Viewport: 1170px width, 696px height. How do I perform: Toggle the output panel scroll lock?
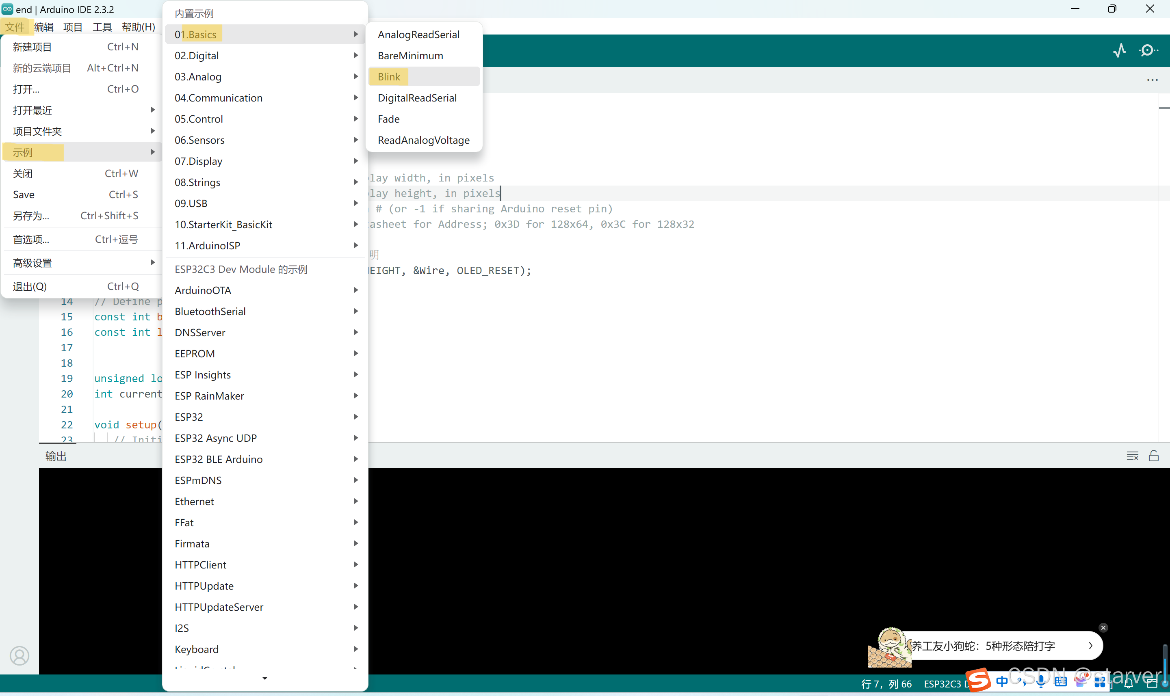coord(1154,456)
